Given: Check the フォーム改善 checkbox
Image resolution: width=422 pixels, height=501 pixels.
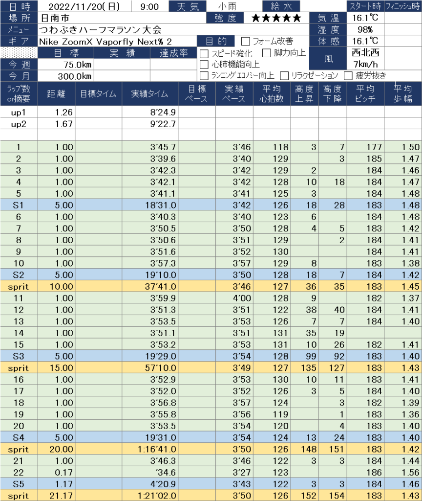Looking at the screenshot, I should pyautogui.click(x=246, y=41).
